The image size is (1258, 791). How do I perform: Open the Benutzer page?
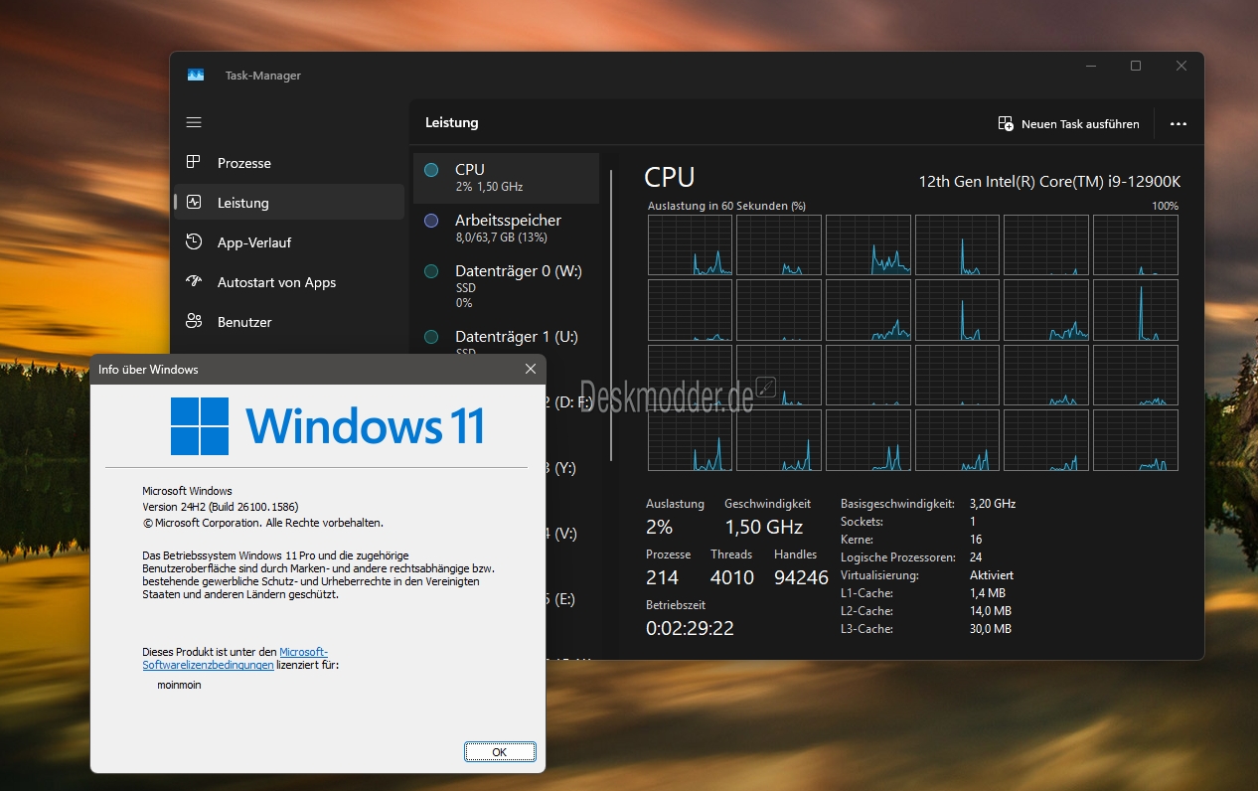289,322
